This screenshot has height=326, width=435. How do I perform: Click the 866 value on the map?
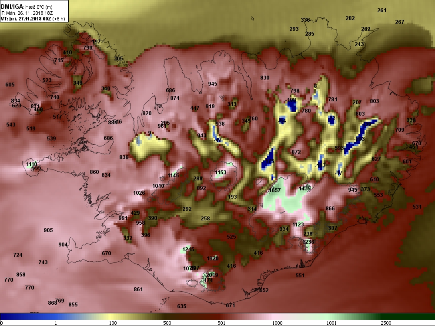330,209
